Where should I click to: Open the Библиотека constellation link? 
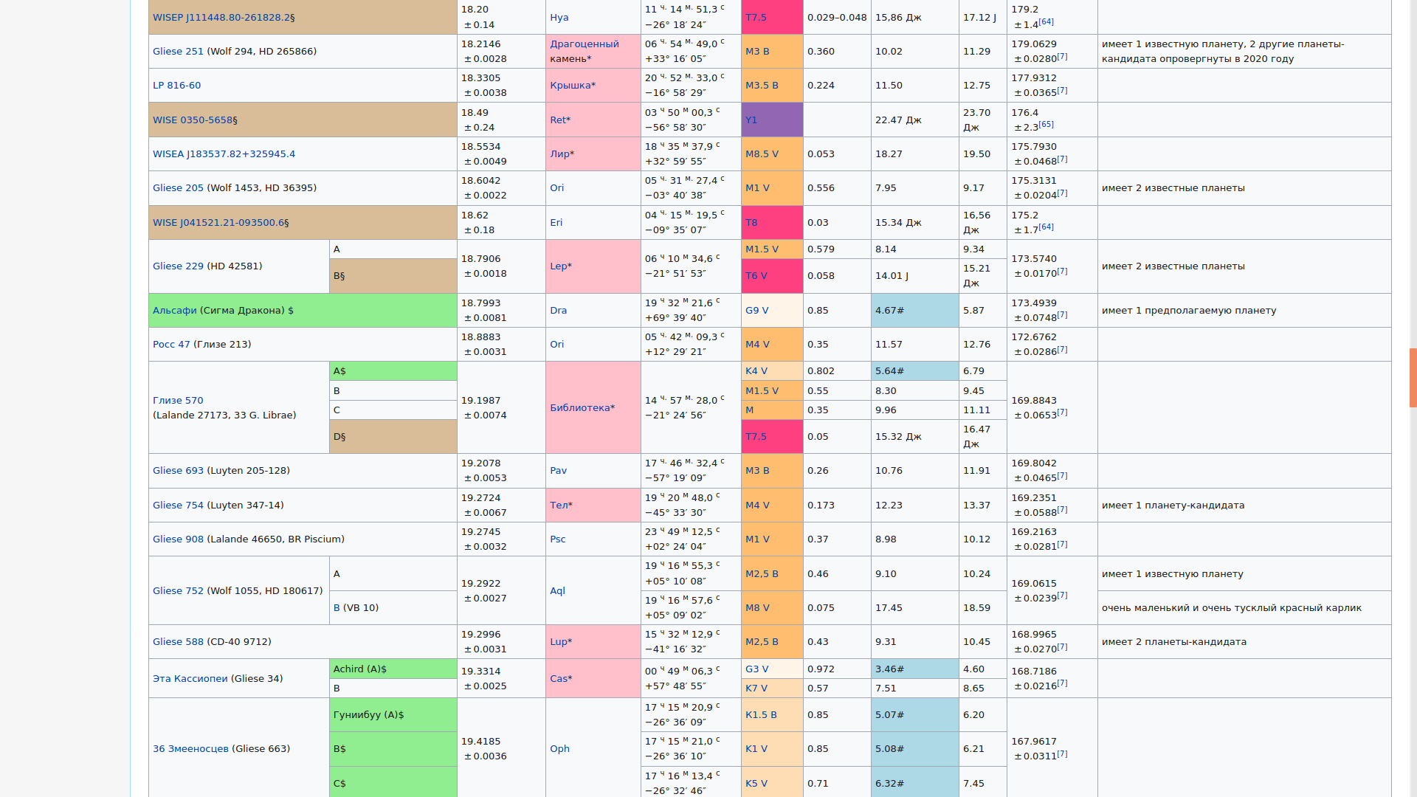pos(580,408)
